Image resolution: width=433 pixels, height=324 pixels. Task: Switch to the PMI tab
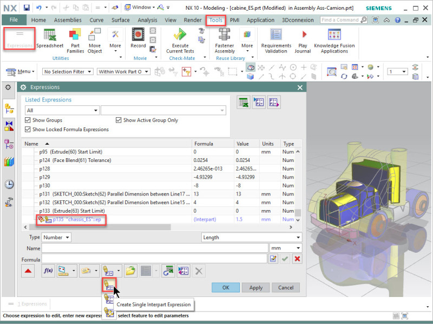pyautogui.click(x=234, y=20)
